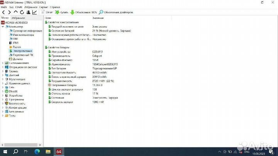Select AIDA64 v6.90.6500 root node

tap(14, 22)
